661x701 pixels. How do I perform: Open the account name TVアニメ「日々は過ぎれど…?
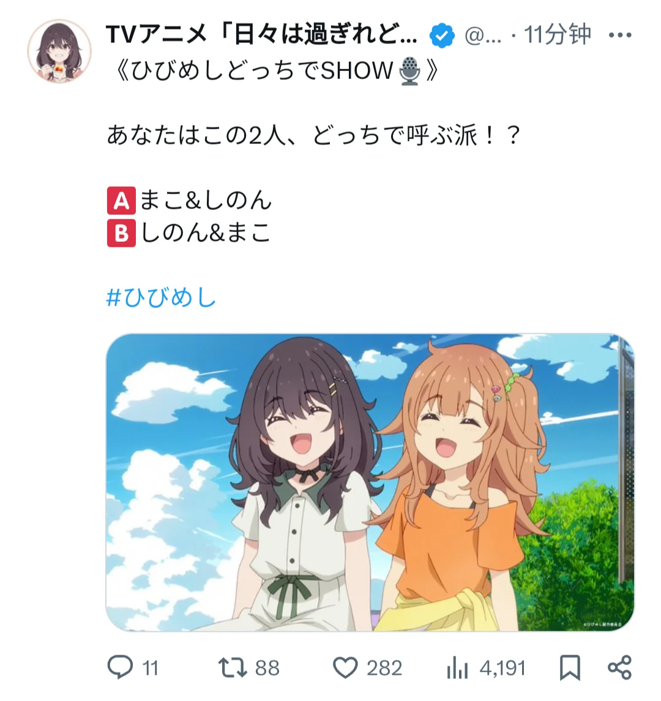coord(262,34)
